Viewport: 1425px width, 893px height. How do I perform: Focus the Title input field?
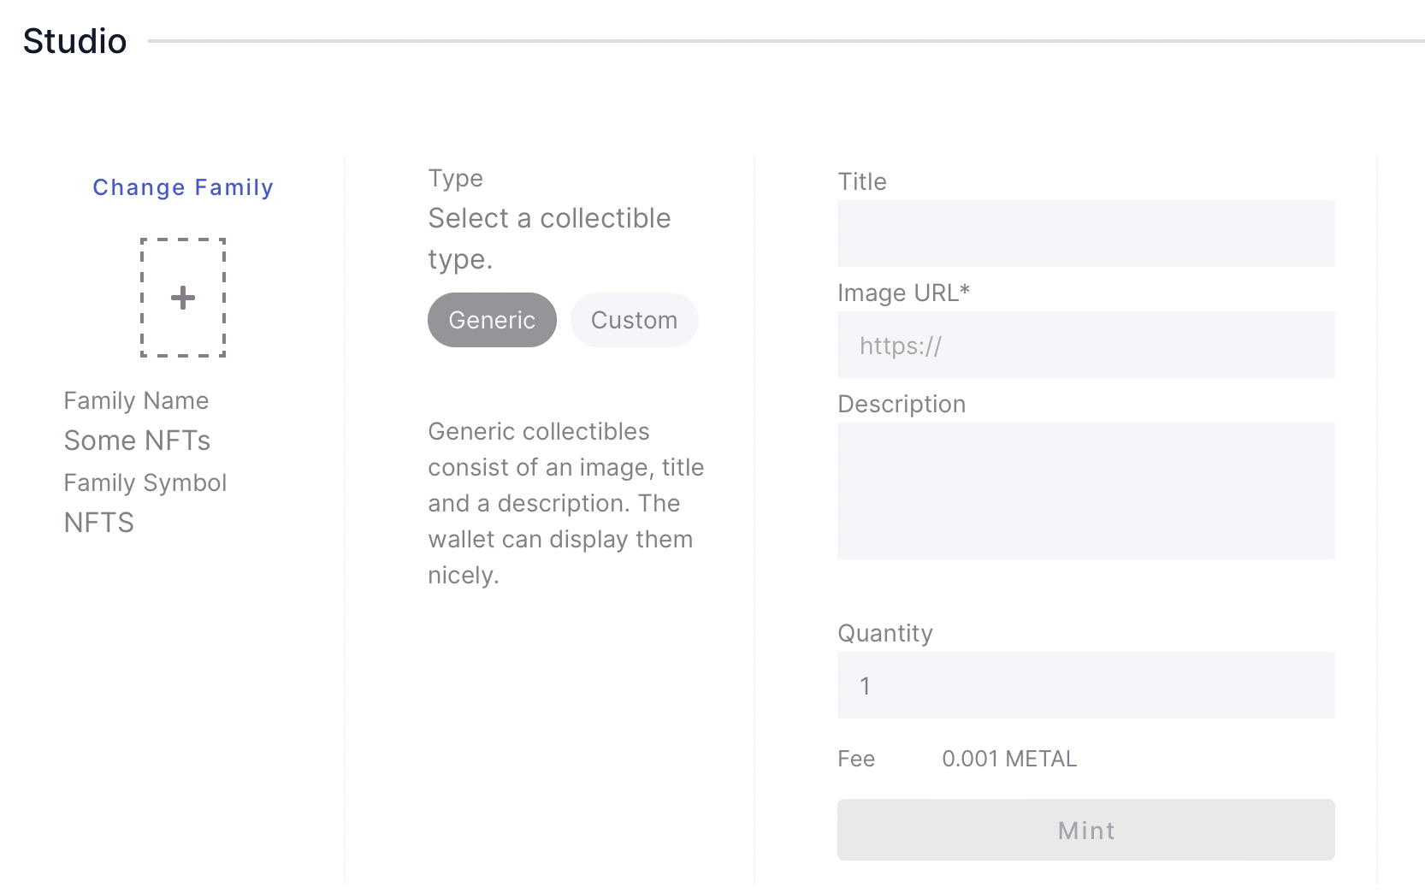pyautogui.click(x=1085, y=234)
